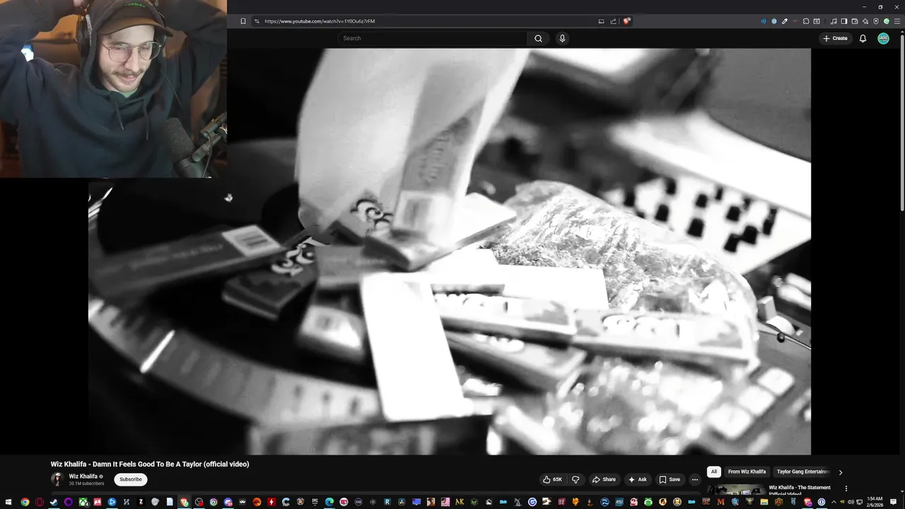
Task: Open Epic Games launcher from taskbar
Action: click(315, 503)
